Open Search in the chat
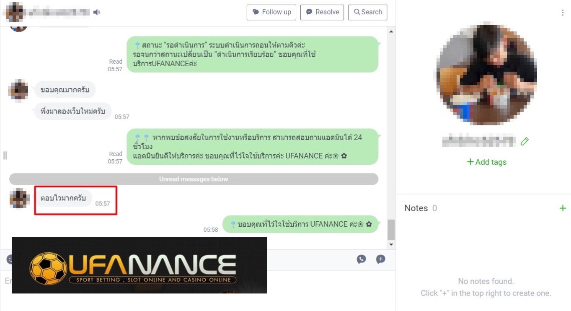 pyautogui.click(x=368, y=12)
